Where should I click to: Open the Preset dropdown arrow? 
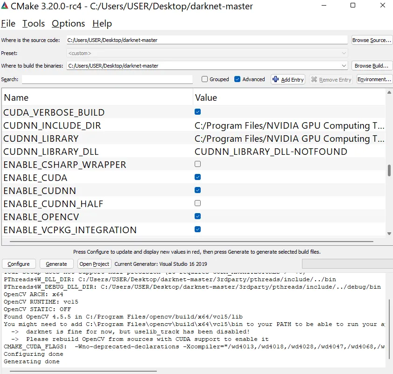(x=344, y=53)
